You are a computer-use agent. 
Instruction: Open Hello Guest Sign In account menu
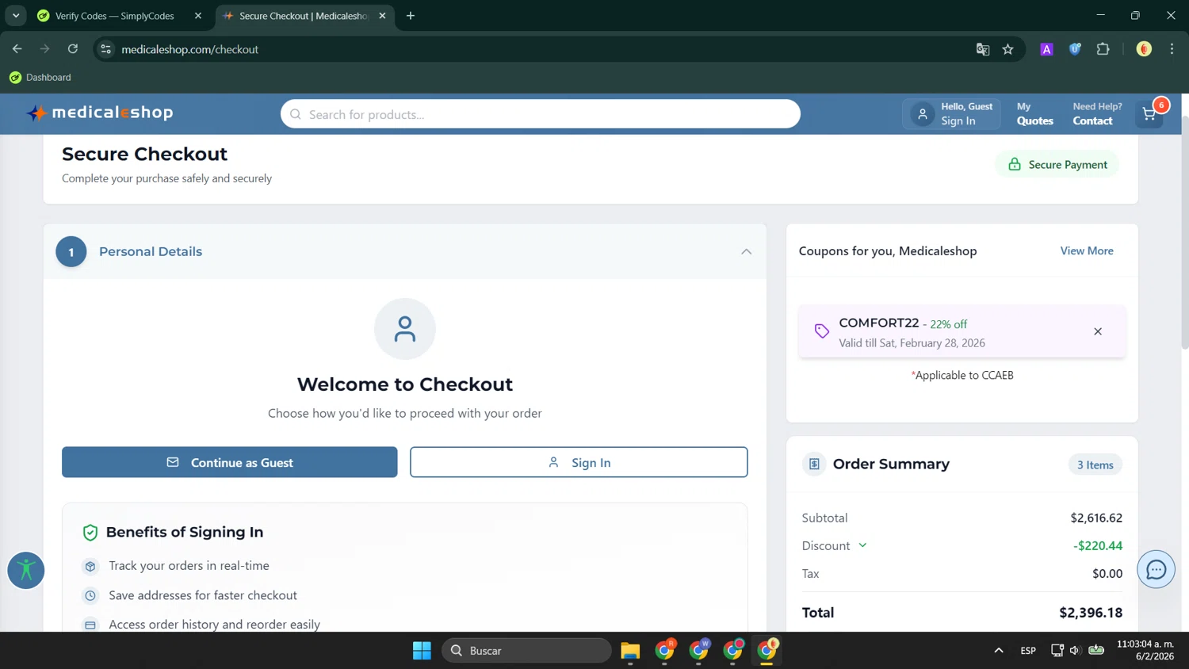pyautogui.click(x=951, y=114)
